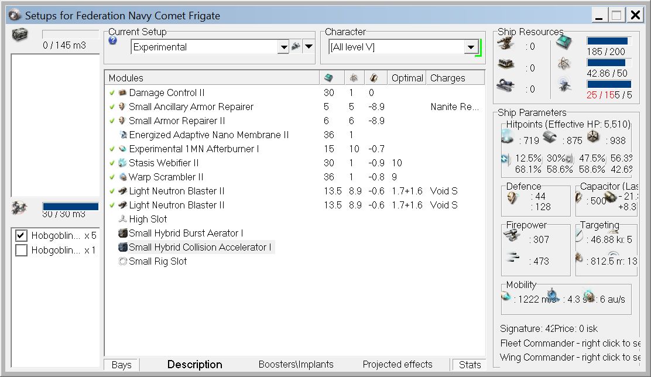
Task: Click the launcher hardpoints icon
Action: click(506, 64)
